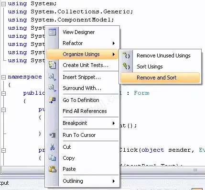Viewport: 205px width, 190px height.
Task: Click 'using System.Collections.Generic;' line
Action: pyautogui.click(x=70, y=11)
